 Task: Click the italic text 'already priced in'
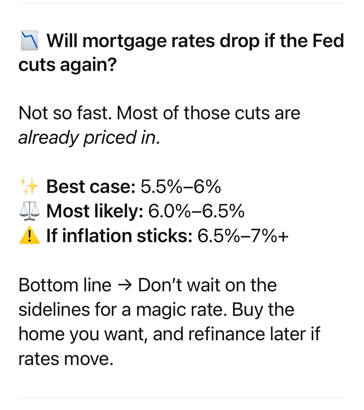click(87, 137)
